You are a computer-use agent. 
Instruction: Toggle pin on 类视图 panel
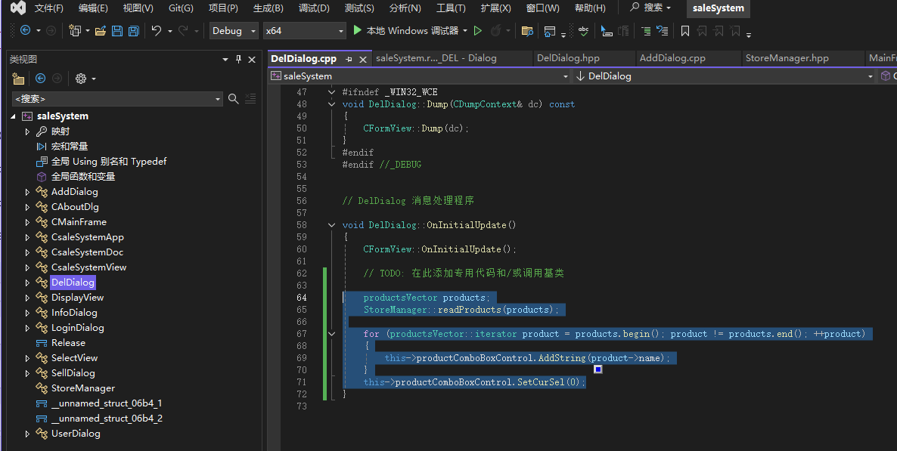[x=239, y=59]
